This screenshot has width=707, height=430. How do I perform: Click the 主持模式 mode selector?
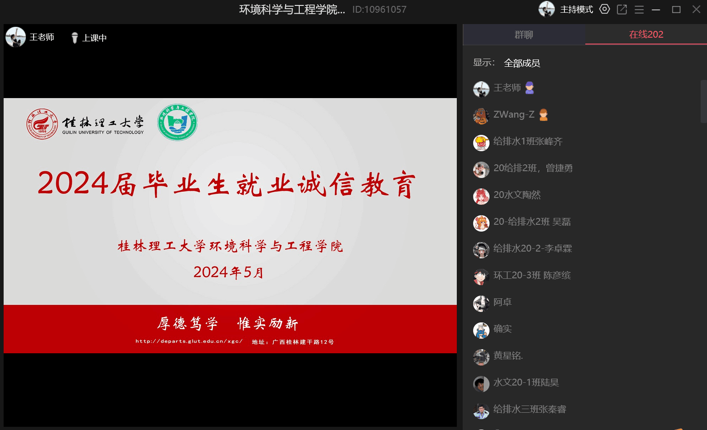pyautogui.click(x=576, y=10)
